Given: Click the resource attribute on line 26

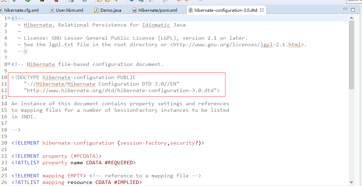Looking at the screenshot, I should [80, 182].
